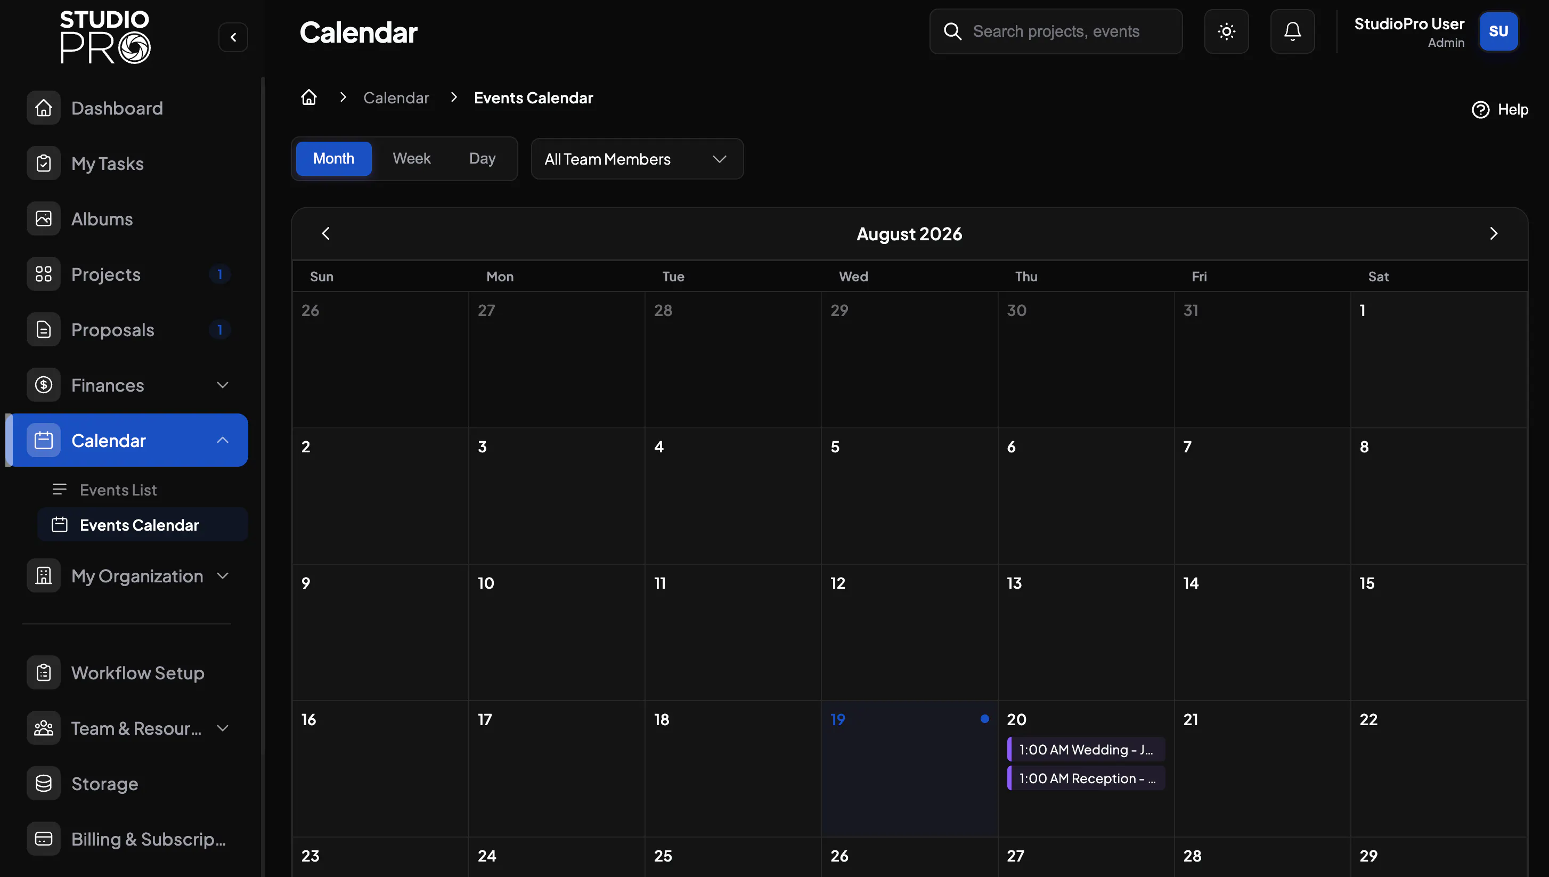
Task: Go to previous month arrow
Action: (325, 234)
